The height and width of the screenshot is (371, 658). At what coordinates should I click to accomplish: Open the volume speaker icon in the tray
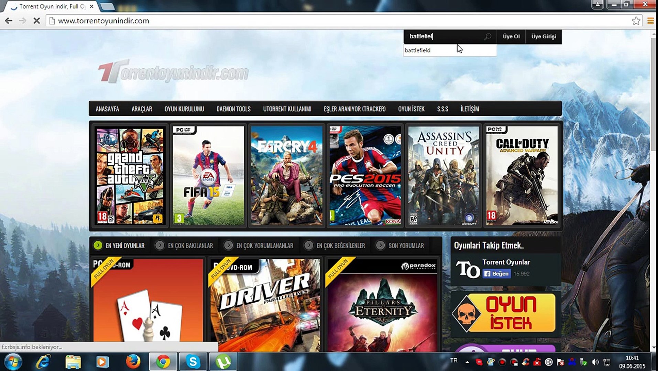click(x=595, y=362)
